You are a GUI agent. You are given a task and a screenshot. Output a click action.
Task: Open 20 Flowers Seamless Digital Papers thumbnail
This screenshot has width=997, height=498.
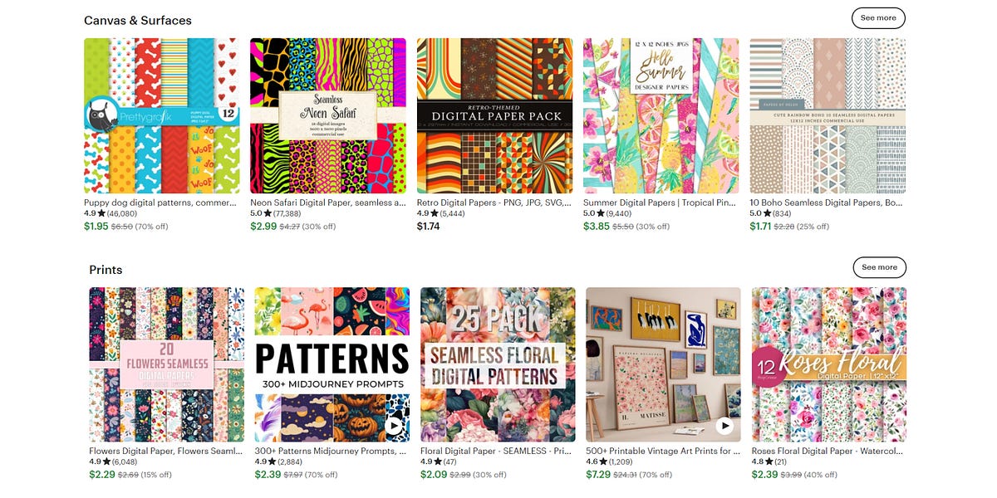pos(166,365)
